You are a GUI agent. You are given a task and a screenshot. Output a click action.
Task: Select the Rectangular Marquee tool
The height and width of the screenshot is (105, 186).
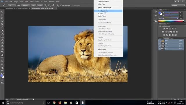tap(2, 15)
